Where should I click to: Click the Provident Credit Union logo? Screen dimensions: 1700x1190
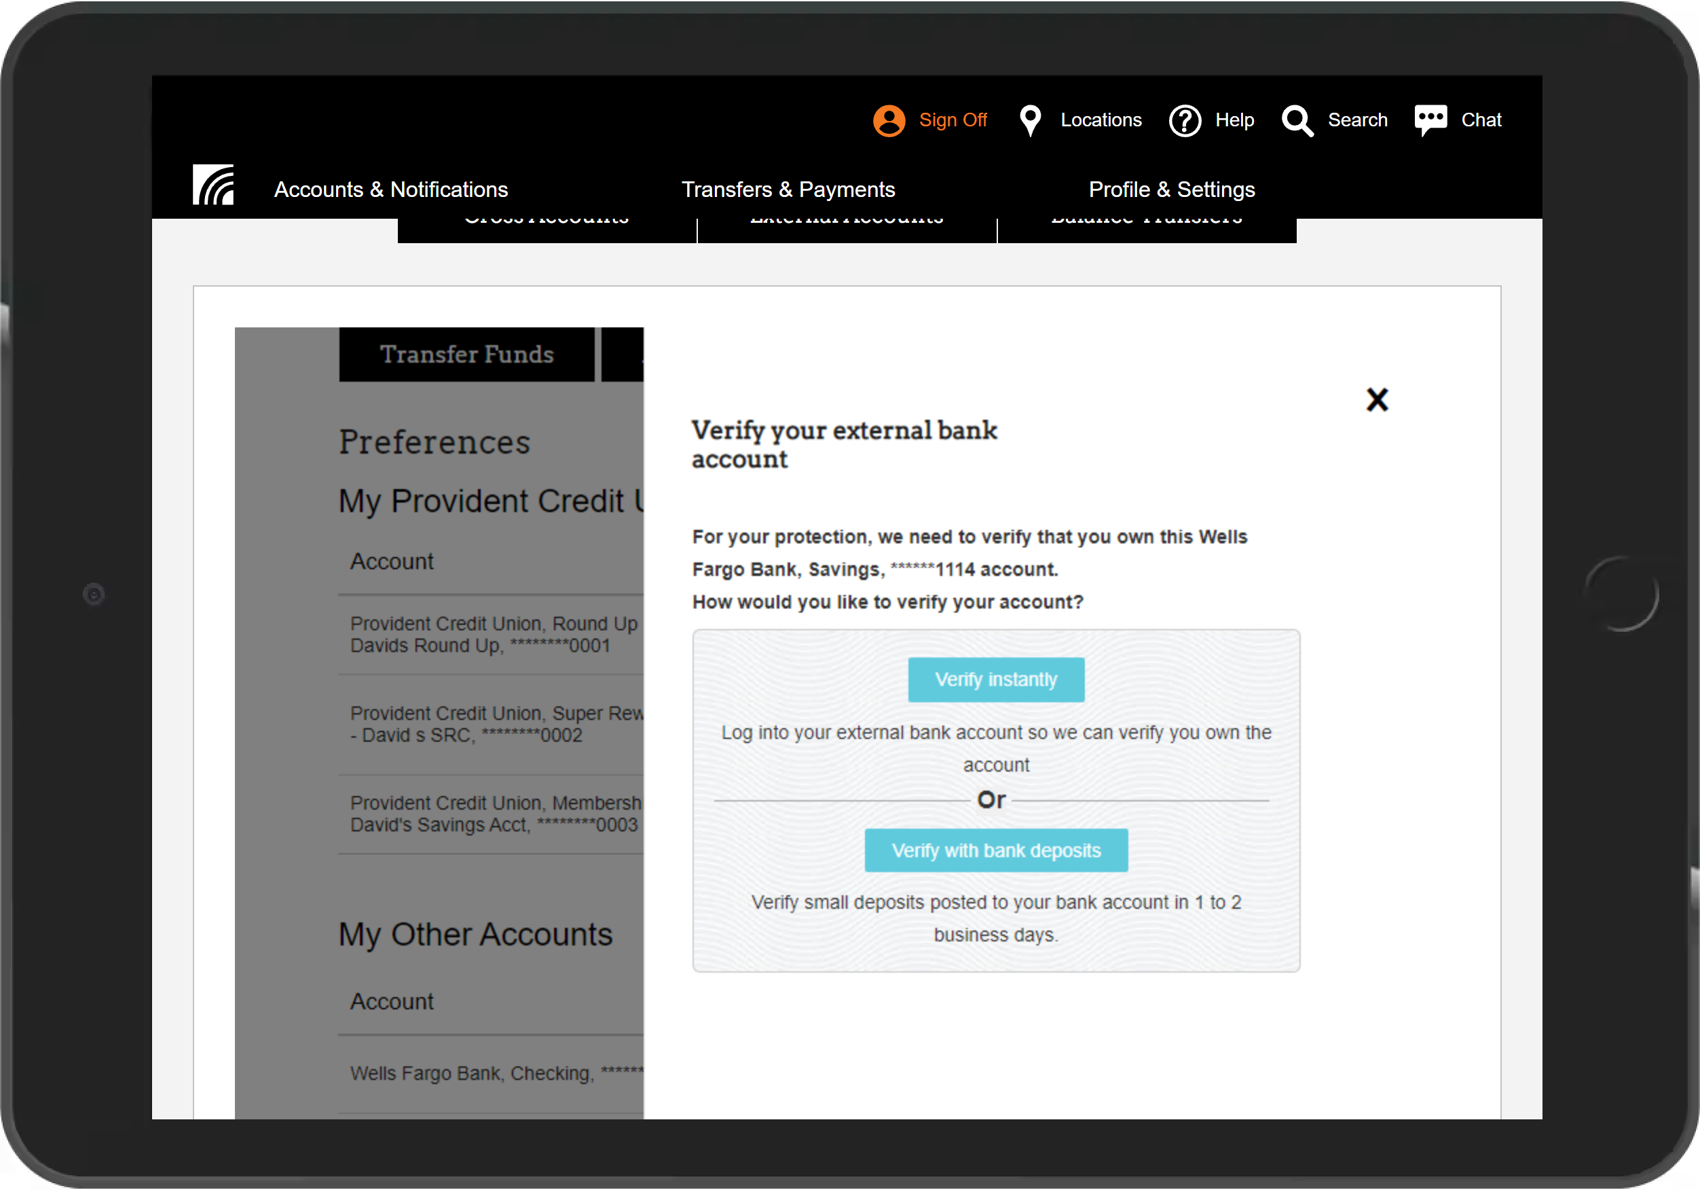tap(213, 185)
